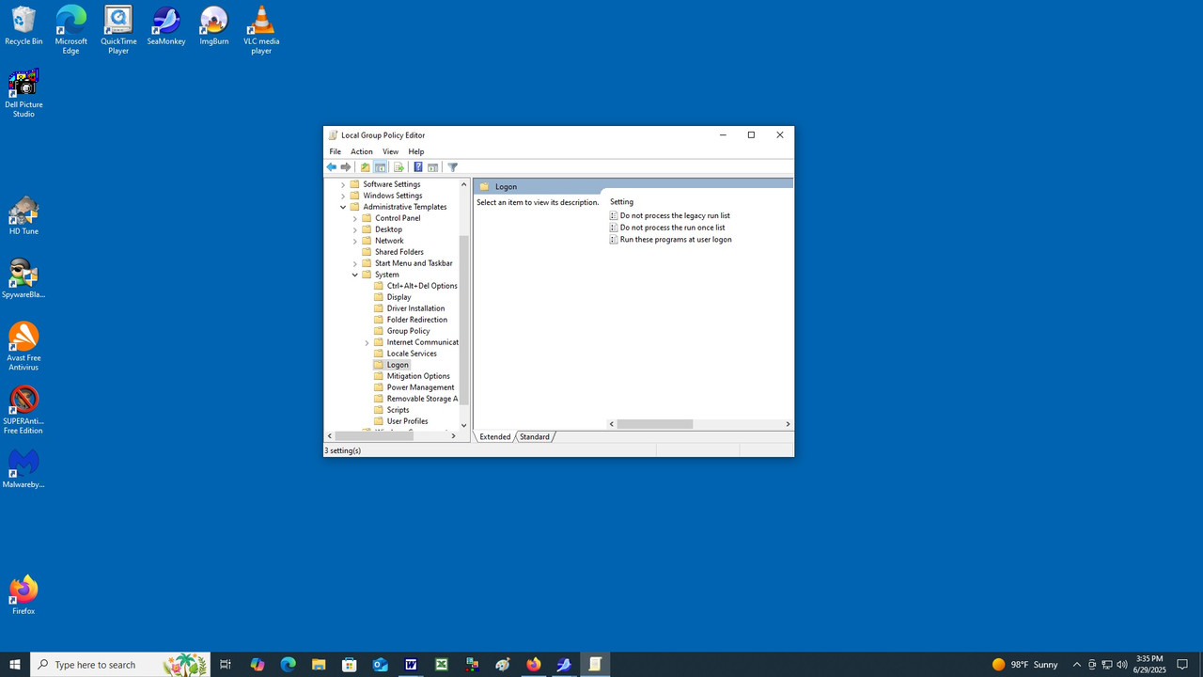Viewport: 1203px width, 677px height.
Task: Open the View menu
Action: tap(390, 151)
